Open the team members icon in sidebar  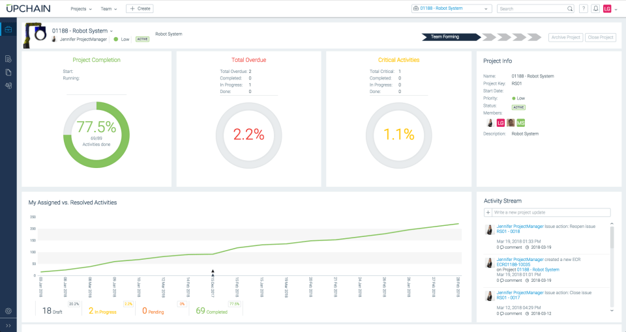tap(8, 85)
